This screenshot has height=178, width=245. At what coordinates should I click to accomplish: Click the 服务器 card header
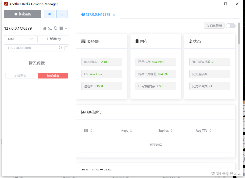(x=102, y=41)
